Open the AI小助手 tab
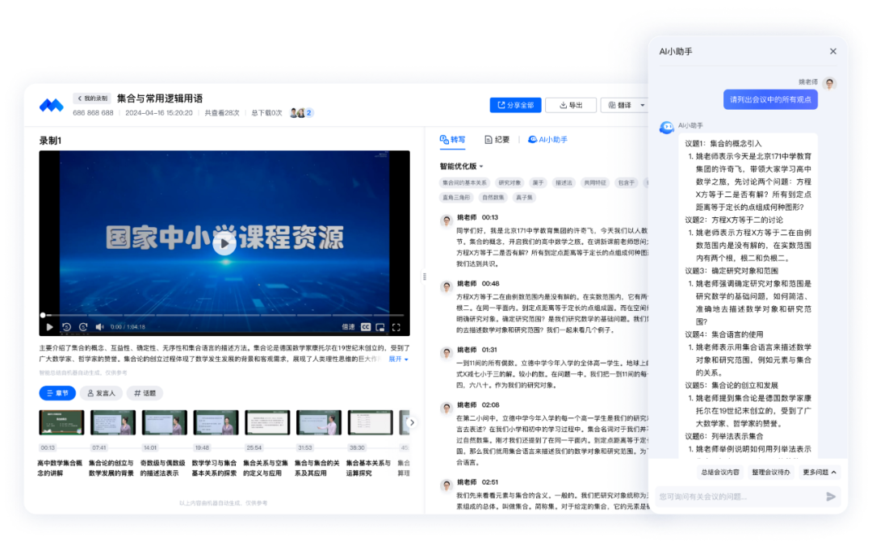Image resolution: width=872 pixels, height=550 pixels. tap(547, 140)
